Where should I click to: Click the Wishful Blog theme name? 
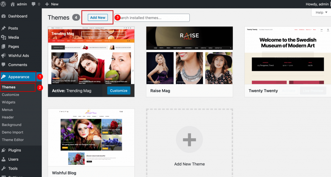(x=64, y=173)
